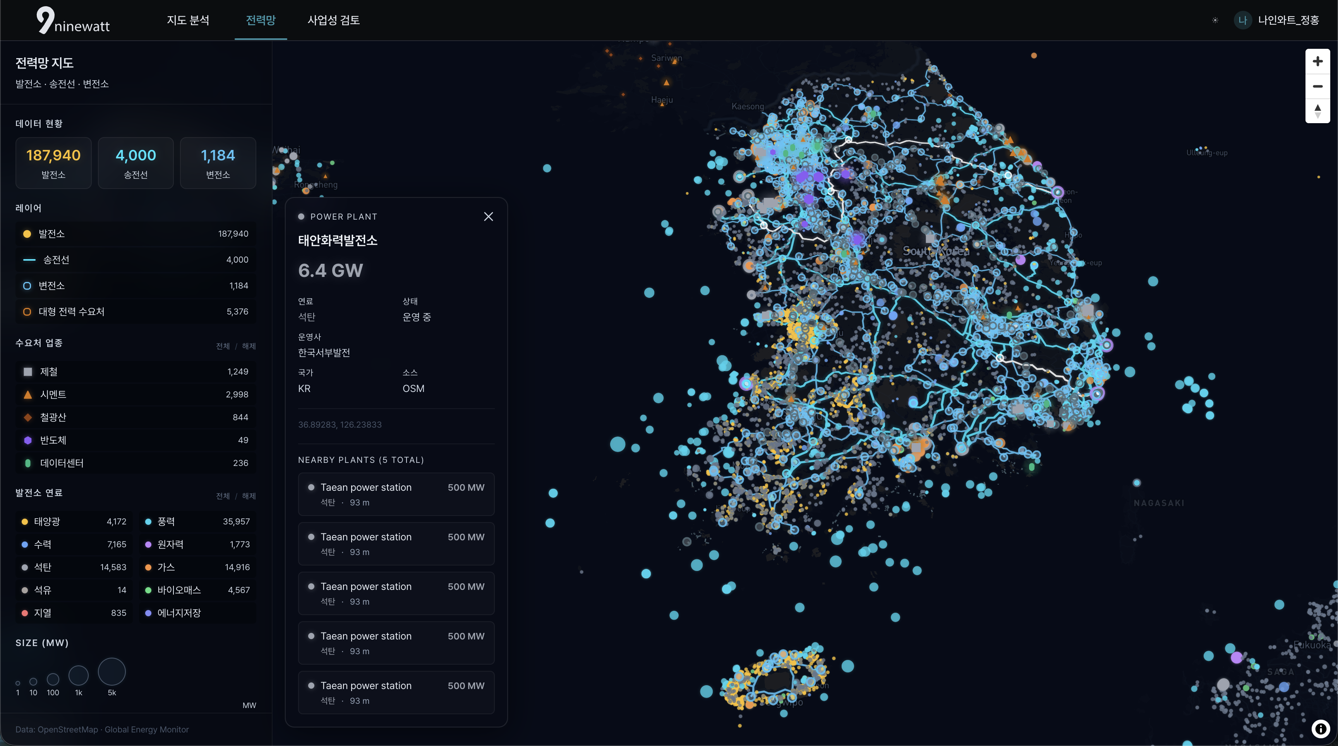Image resolution: width=1338 pixels, height=746 pixels.
Task: Toggle the 시멘트 industry filter
Action: click(x=136, y=394)
